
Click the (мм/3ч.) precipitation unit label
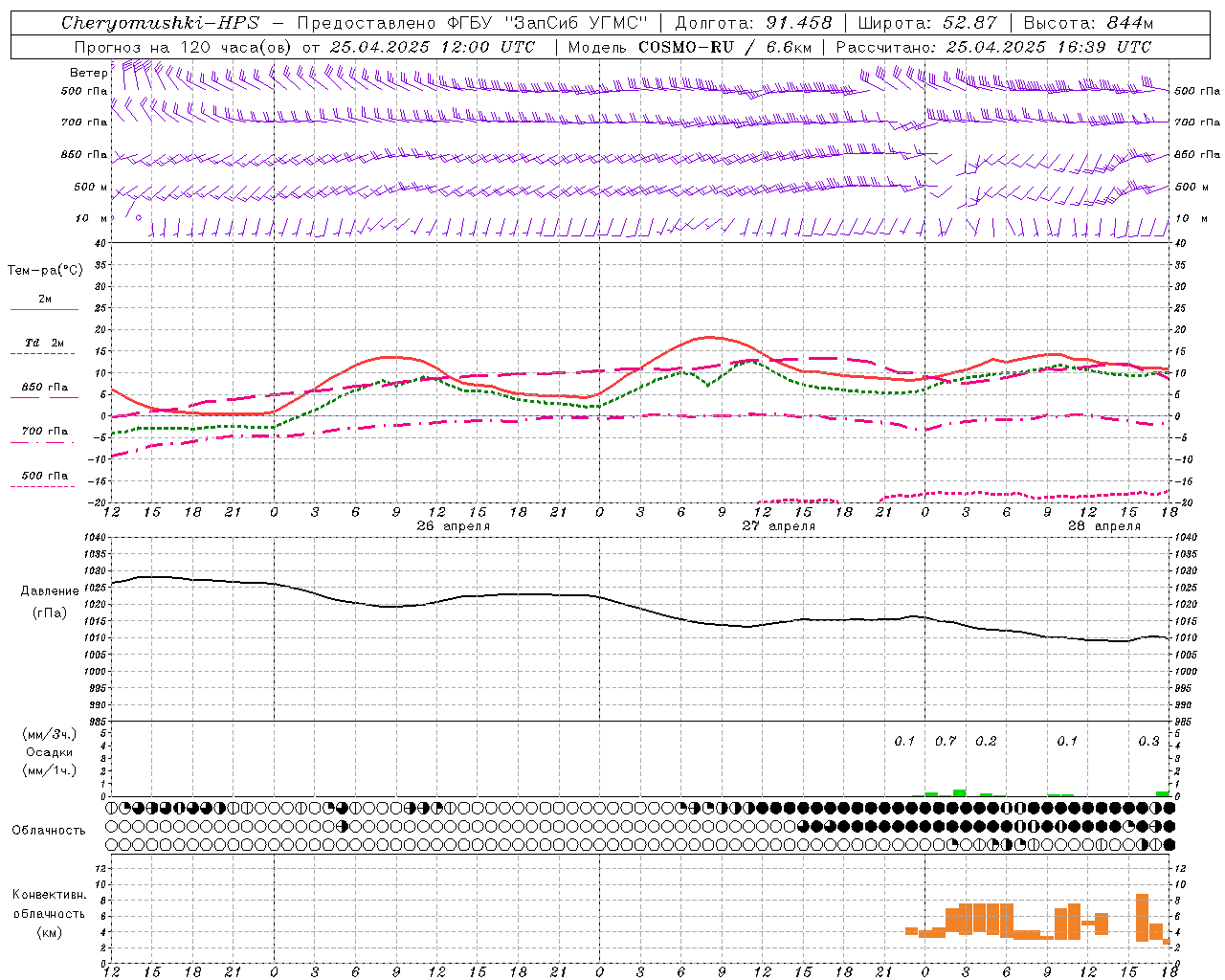(x=49, y=734)
